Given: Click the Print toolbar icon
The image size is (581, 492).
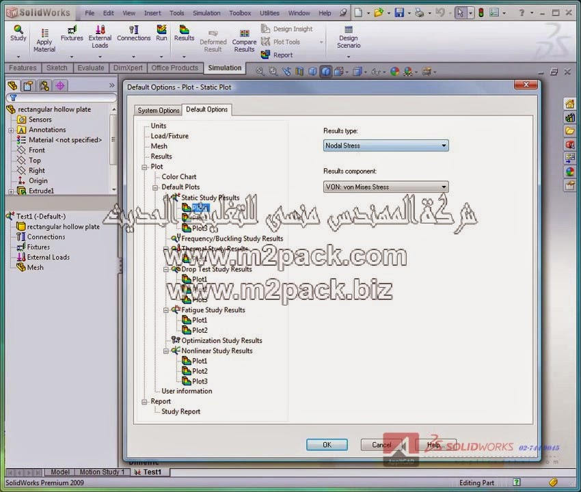Looking at the screenshot, I should [x=419, y=13].
